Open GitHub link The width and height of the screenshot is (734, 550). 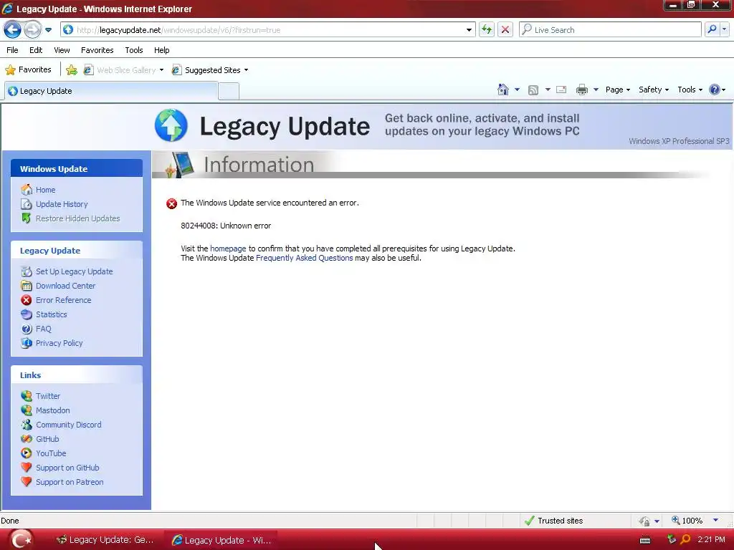pyautogui.click(x=47, y=439)
